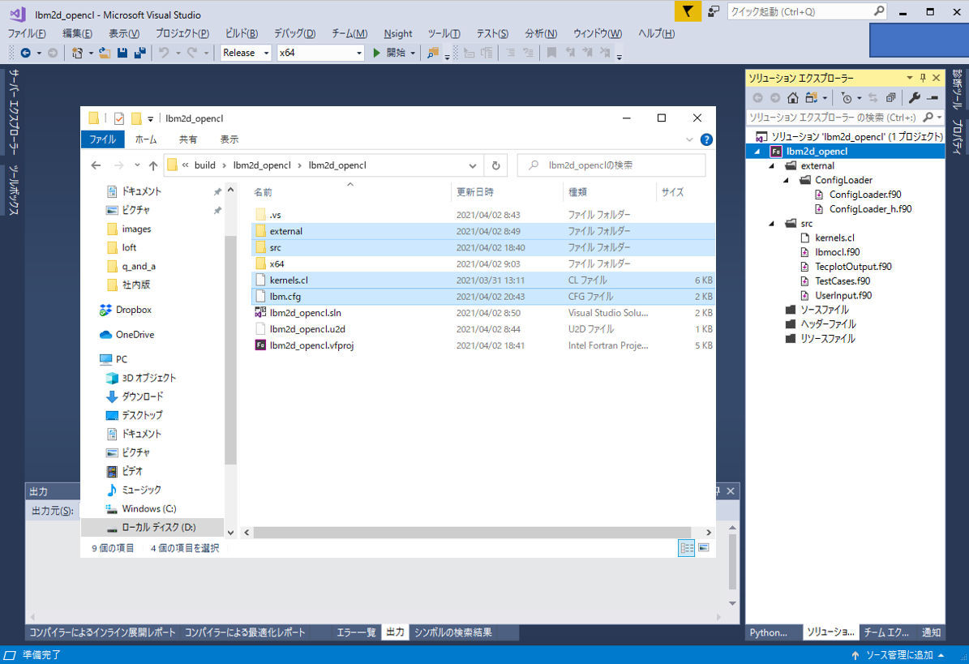Open Properties wrench icon in Solution Explorer
Viewport: 969px width, 664px height.
[915, 98]
